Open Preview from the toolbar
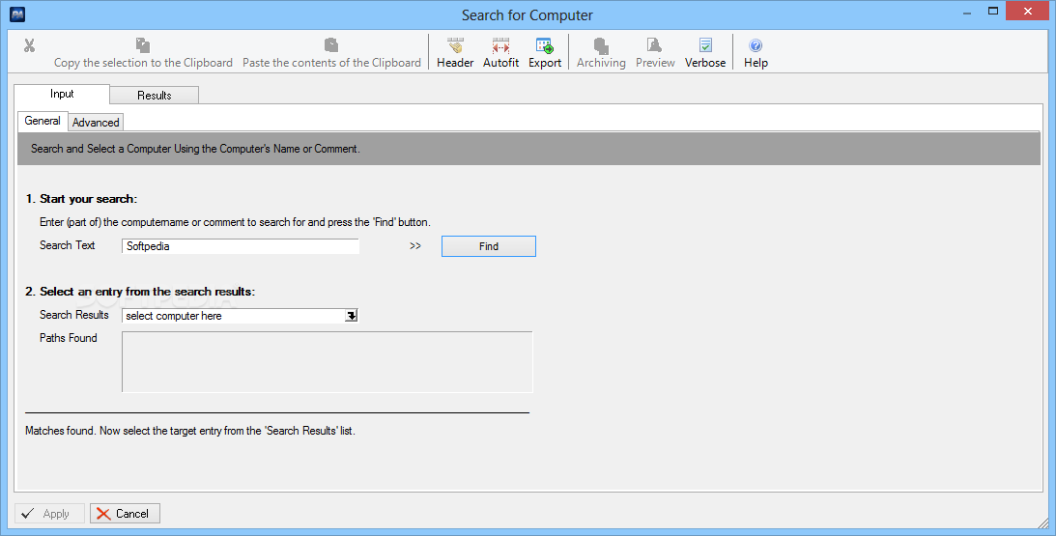The width and height of the screenshot is (1056, 536). (655, 53)
